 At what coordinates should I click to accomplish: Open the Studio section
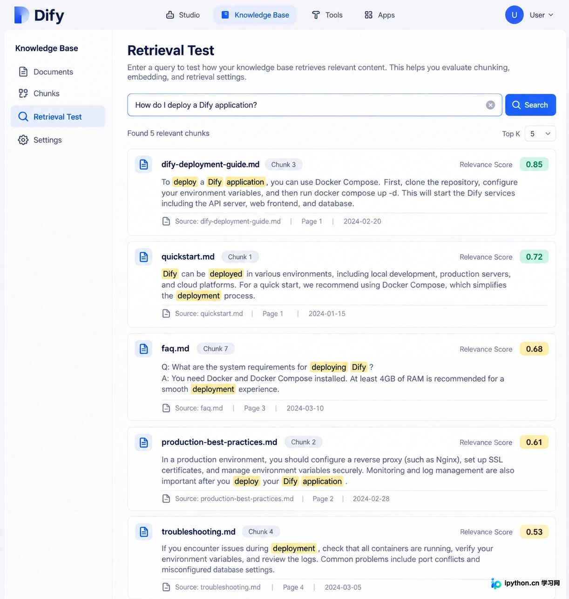point(183,15)
